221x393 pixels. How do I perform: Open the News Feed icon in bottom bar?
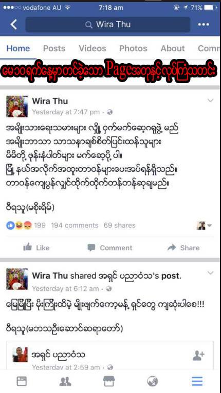(22, 381)
